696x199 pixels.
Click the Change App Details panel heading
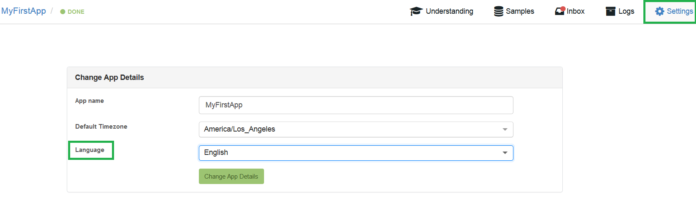point(109,77)
